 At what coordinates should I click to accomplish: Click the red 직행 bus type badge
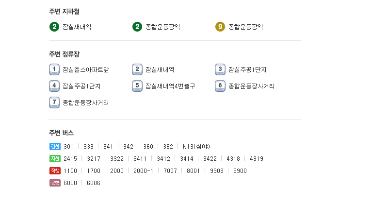[x=55, y=171]
